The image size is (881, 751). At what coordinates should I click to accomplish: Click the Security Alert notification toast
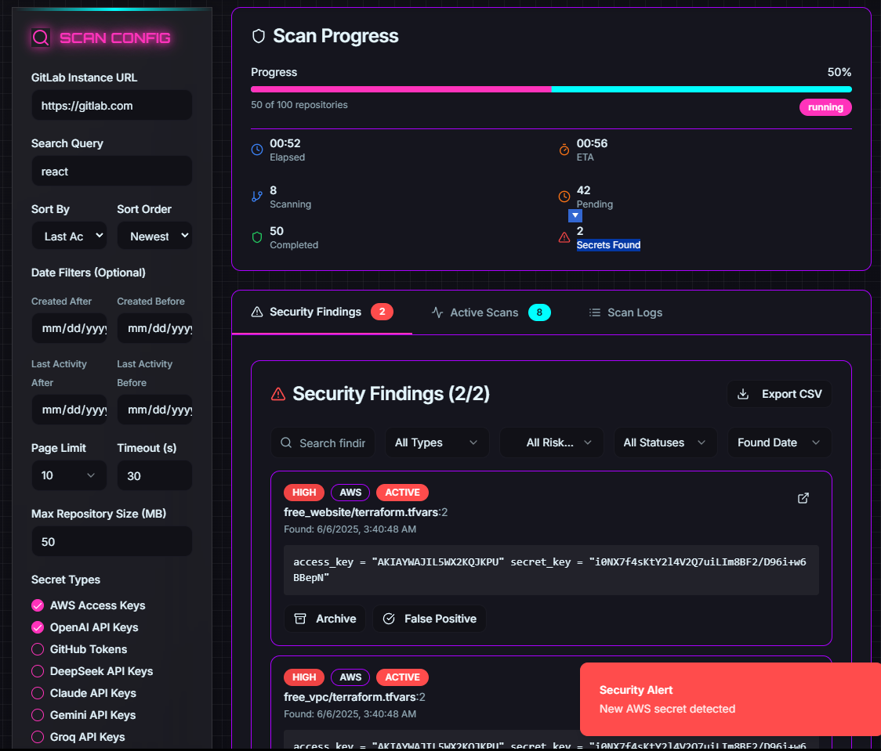[x=731, y=699]
